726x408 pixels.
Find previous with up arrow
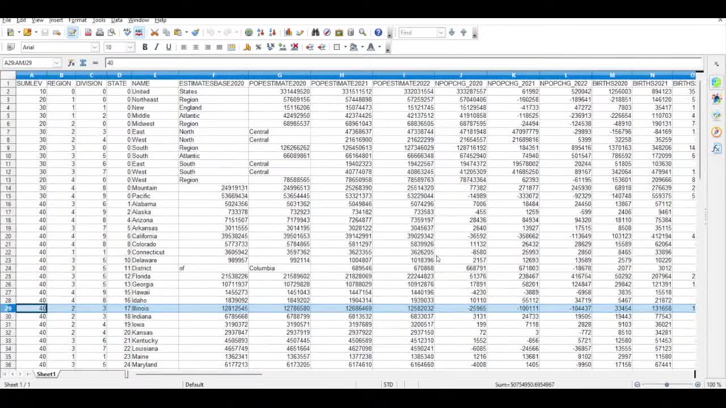pyautogui.click(x=463, y=32)
